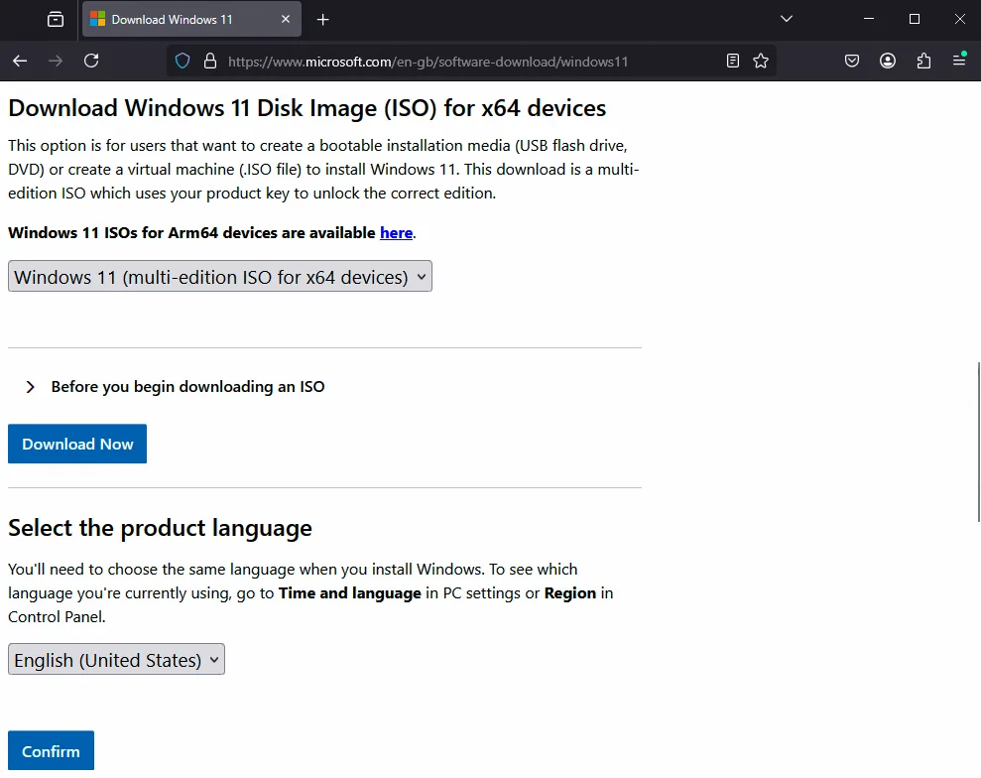
Task: Select the Download Windows 11 tab
Action: coord(191,20)
